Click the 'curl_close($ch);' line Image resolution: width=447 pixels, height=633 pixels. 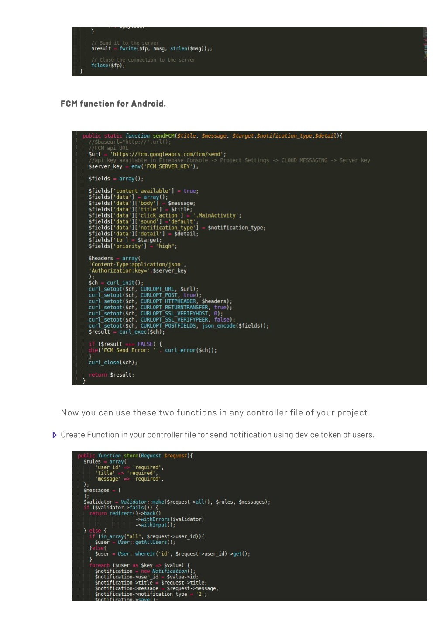point(113,362)
